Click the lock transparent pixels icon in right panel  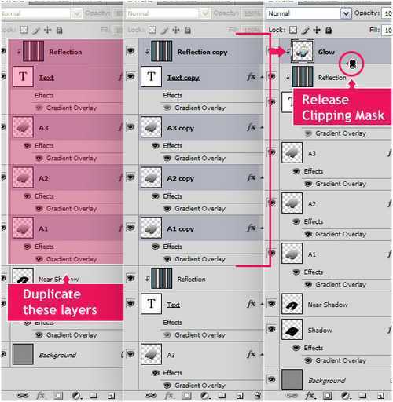tap(293, 30)
